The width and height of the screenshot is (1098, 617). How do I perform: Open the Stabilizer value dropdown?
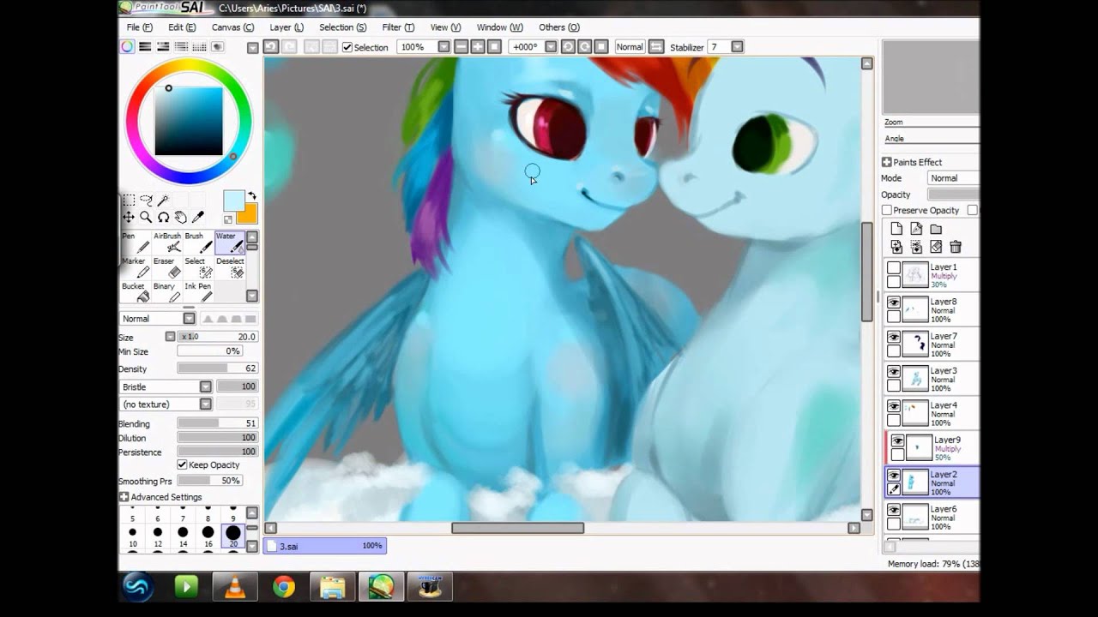737,47
